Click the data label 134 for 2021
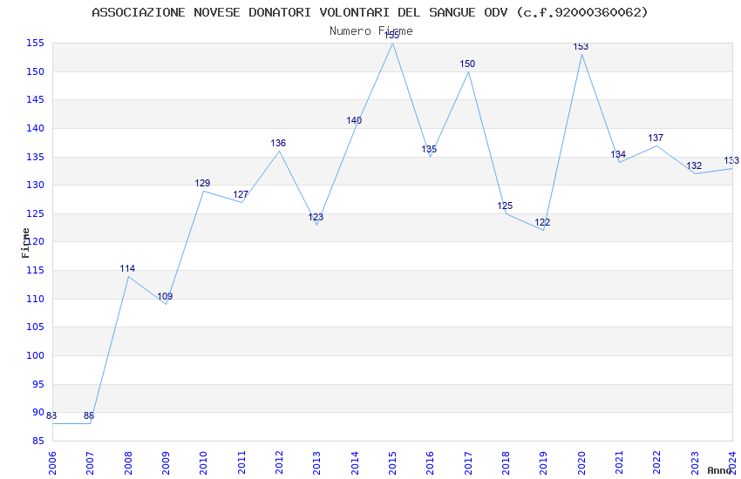Viewport: 741px width, 479px height. [618, 154]
